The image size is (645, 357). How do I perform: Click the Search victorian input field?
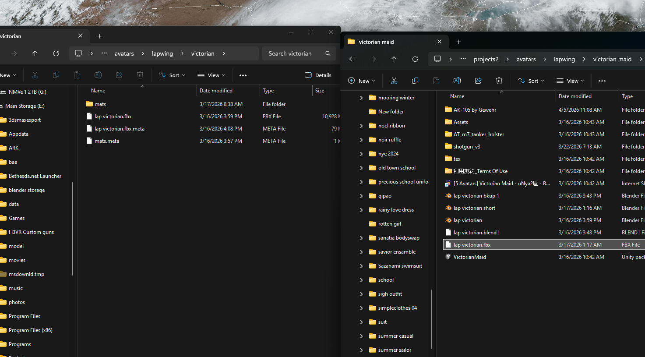coord(293,53)
